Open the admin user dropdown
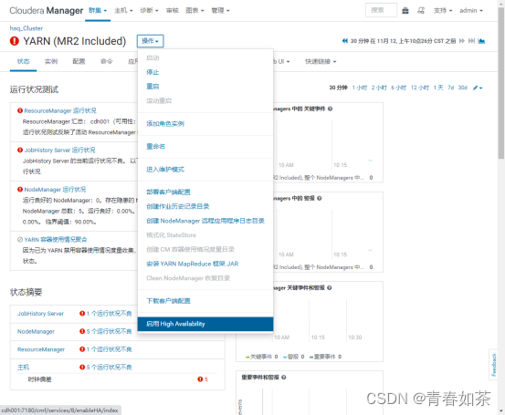Image resolution: width=505 pixels, height=415 pixels. pyautogui.click(x=471, y=11)
